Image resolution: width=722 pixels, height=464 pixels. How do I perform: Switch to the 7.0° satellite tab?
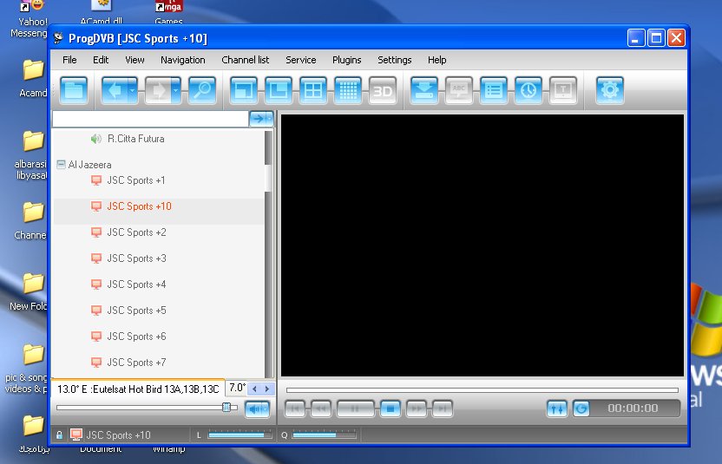point(237,388)
